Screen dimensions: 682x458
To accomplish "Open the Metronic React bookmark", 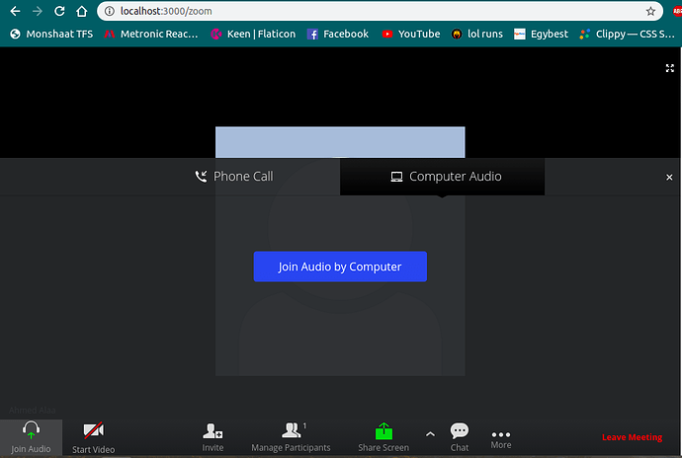I will point(151,34).
